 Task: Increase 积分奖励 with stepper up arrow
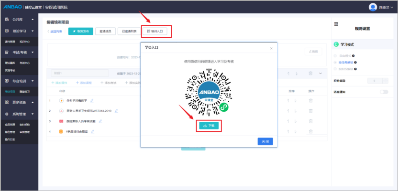385,80
